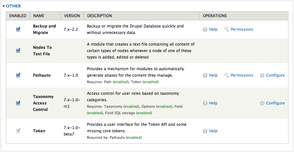Open Help link for Taxonomy Access Control
This screenshot has width=294, height=152.
click(x=213, y=103)
